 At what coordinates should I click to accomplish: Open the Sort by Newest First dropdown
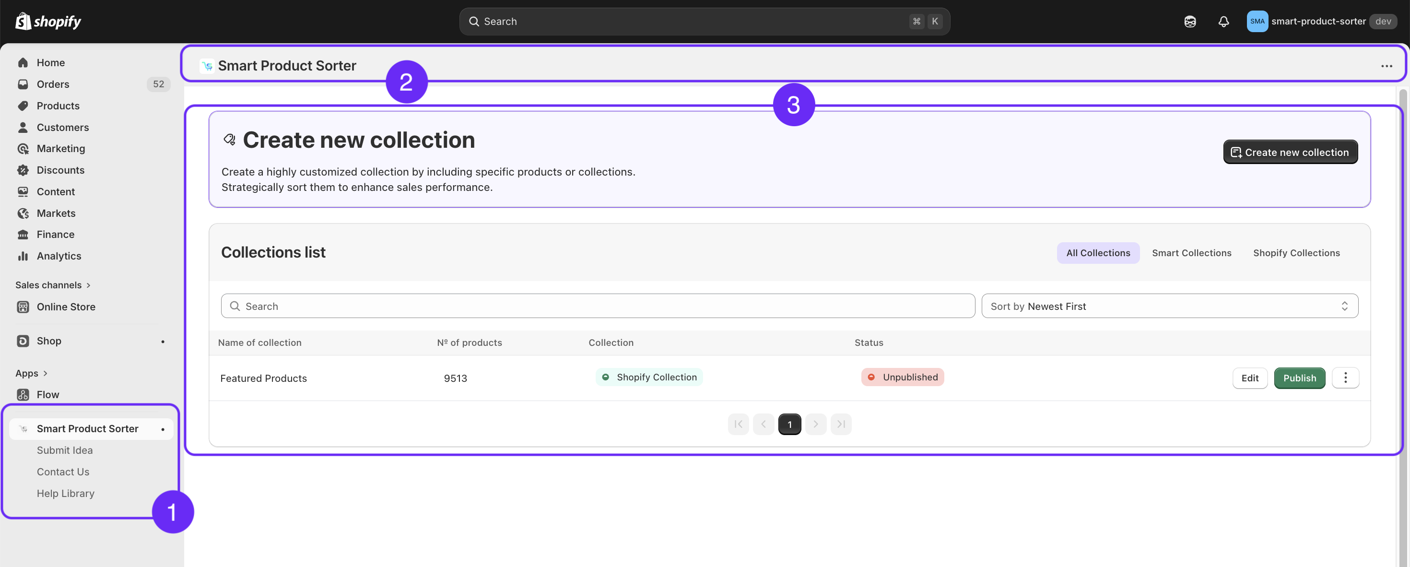[x=1169, y=306]
